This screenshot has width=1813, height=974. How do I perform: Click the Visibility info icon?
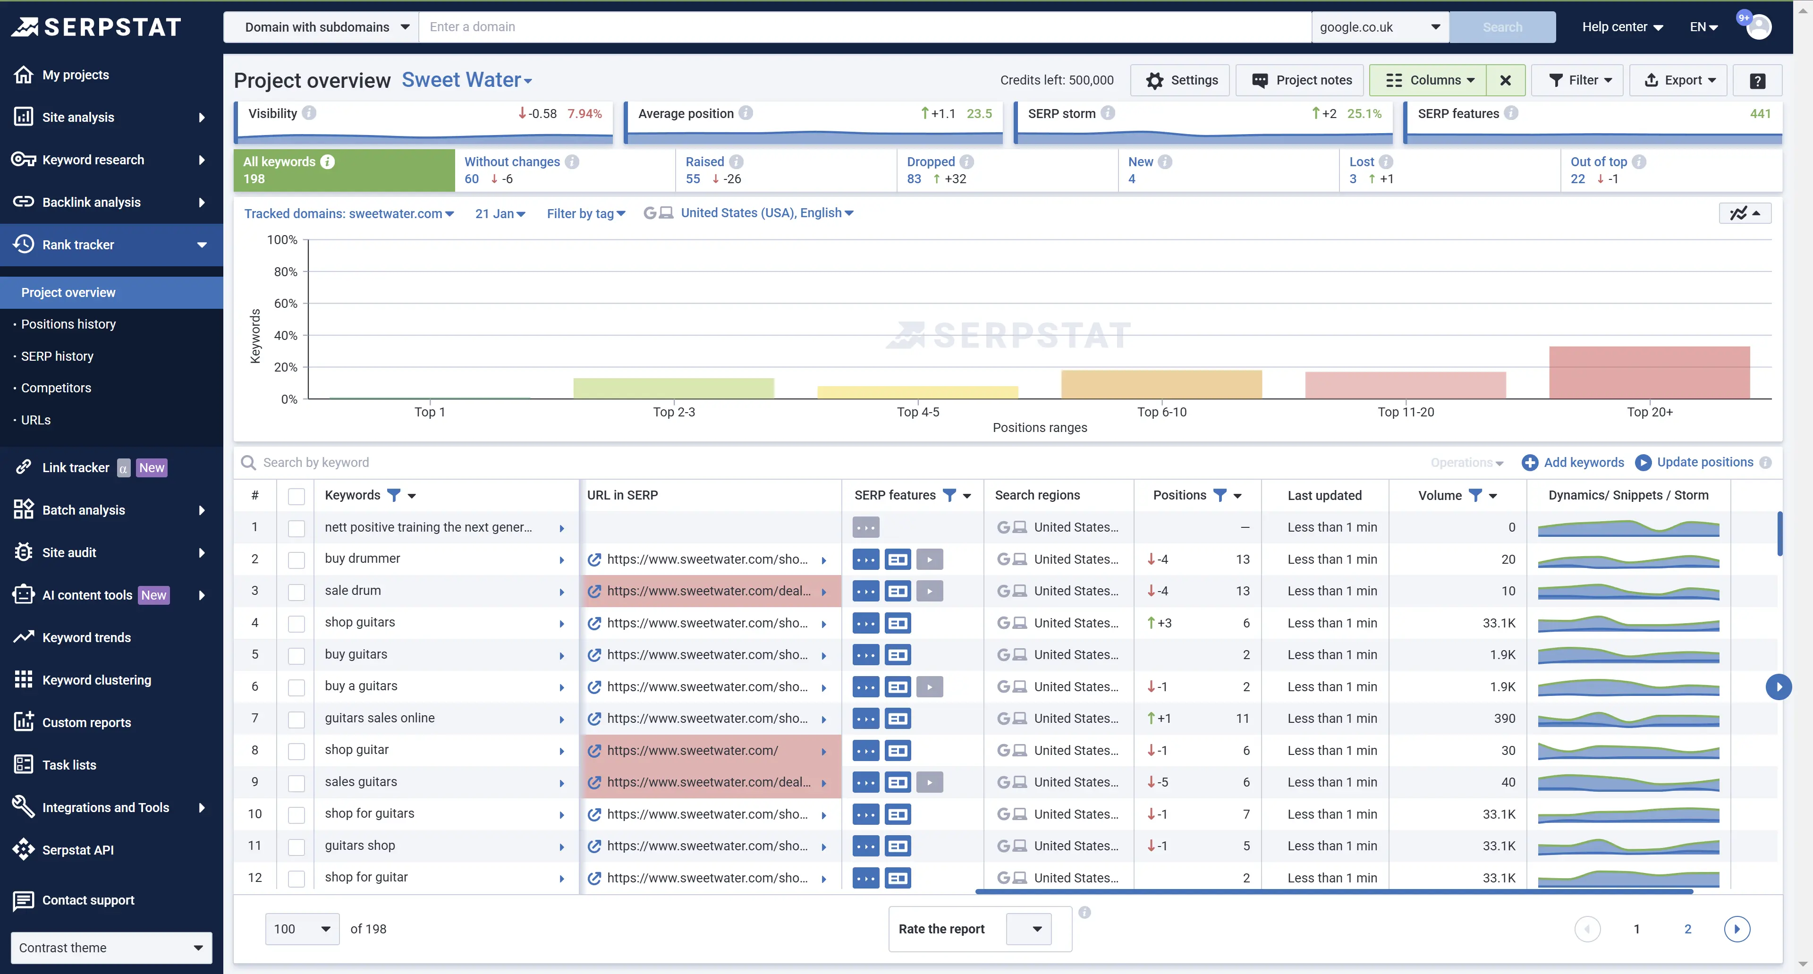(x=309, y=113)
